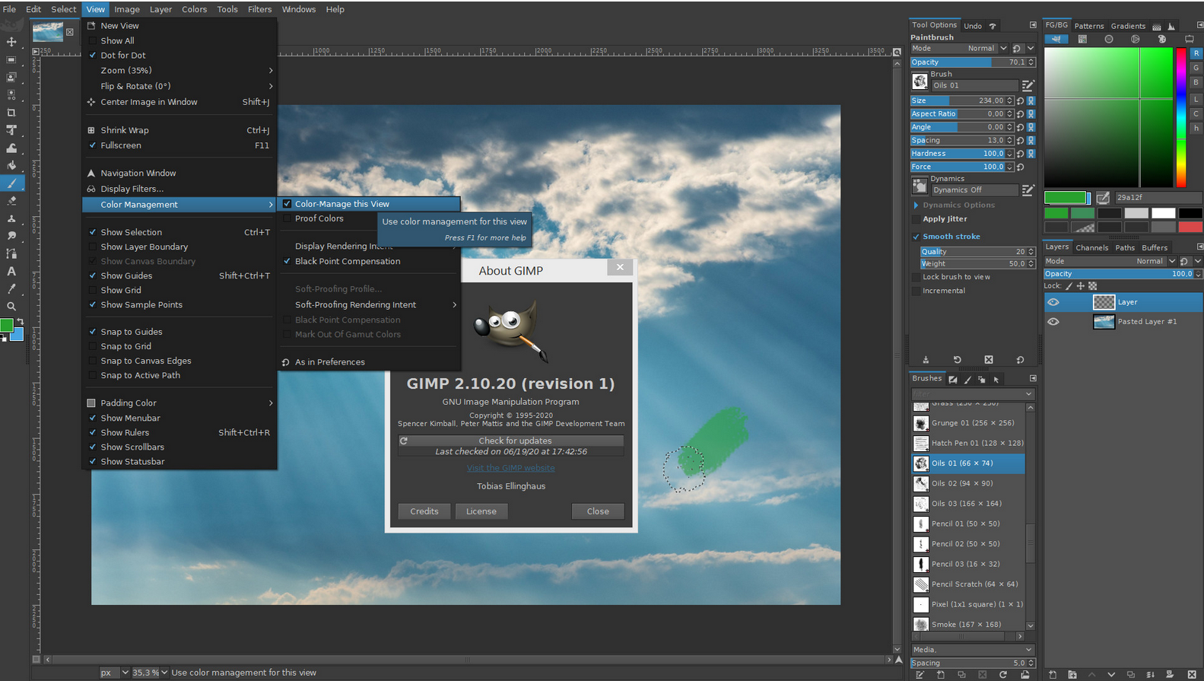This screenshot has height=681, width=1204.
Task: Open zoom percentage dropdown in status bar
Action: pos(164,673)
